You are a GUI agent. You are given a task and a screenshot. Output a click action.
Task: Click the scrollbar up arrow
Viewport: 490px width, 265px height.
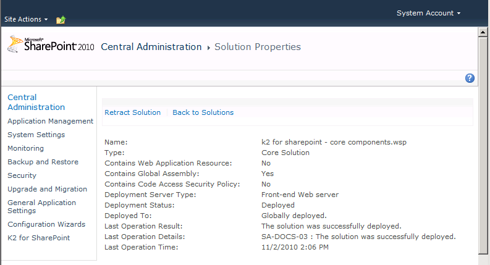(x=483, y=32)
